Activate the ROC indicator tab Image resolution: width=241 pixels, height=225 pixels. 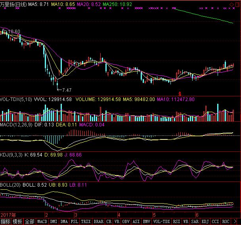click(x=226, y=221)
